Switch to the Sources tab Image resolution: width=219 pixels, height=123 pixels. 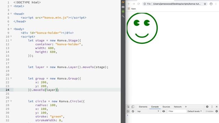(x=166, y=107)
